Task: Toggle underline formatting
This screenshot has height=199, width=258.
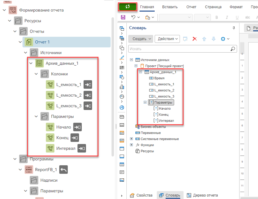Action: pyautogui.click(x=237, y=17)
